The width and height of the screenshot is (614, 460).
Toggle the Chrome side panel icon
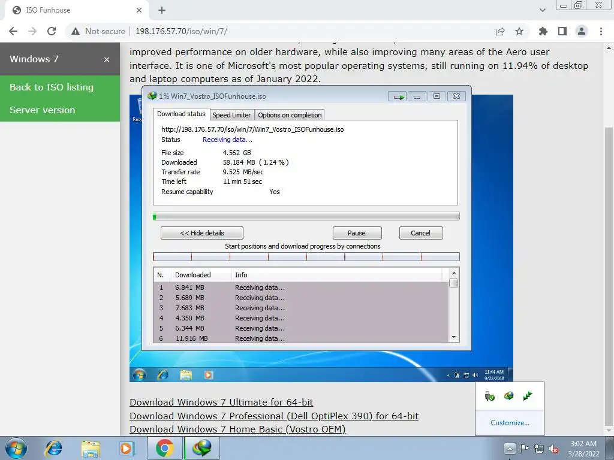[562, 31]
